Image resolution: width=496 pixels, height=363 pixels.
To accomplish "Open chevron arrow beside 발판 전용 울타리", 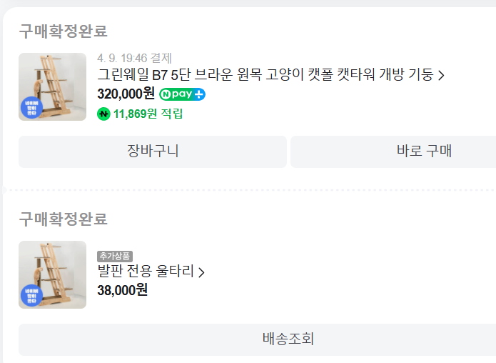I will pos(201,272).
